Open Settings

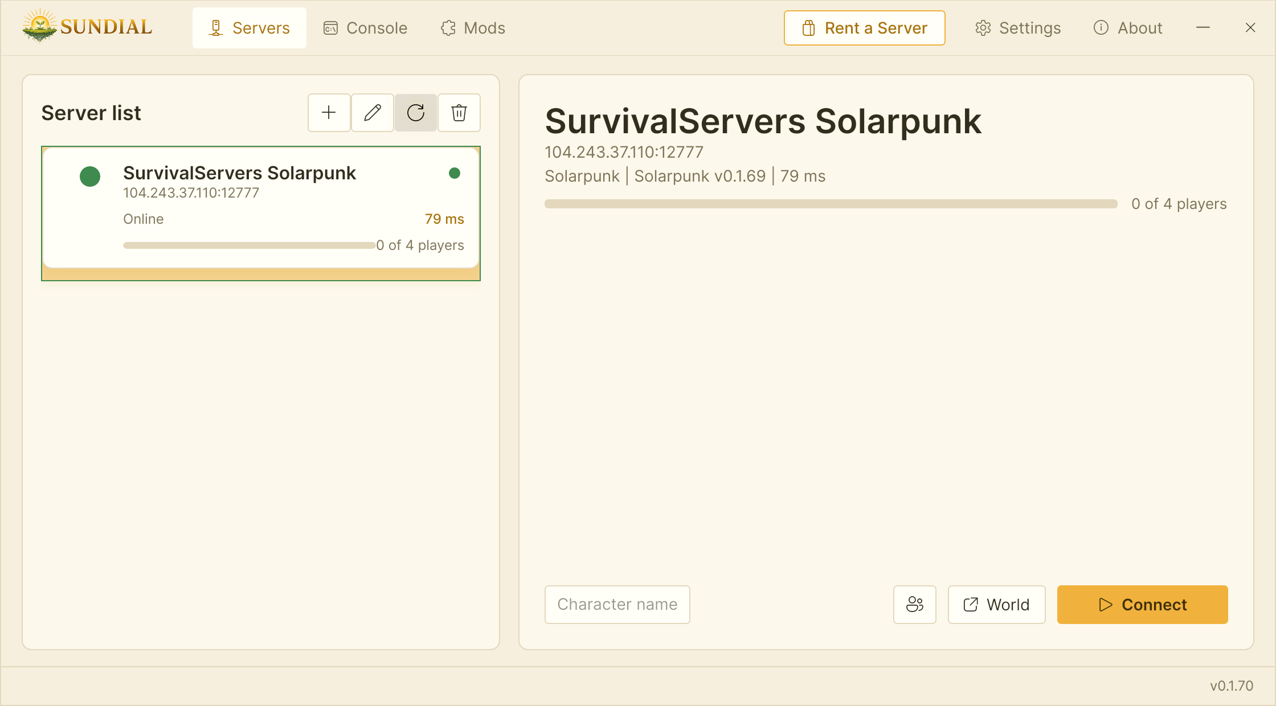click(1018, 28)
